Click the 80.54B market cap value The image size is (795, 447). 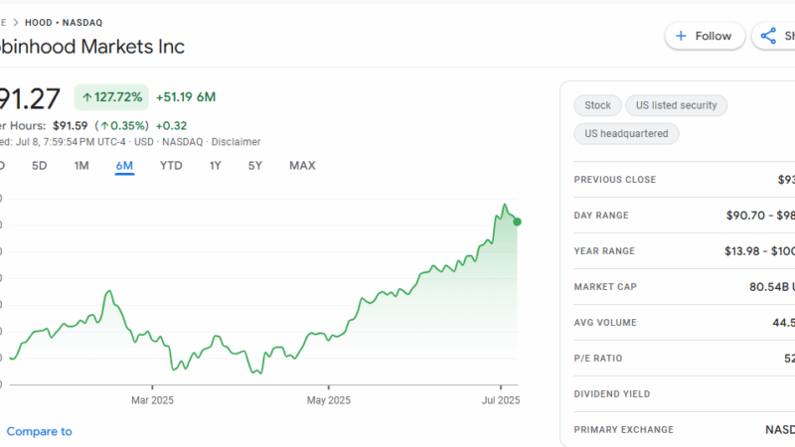pos(772,287)
